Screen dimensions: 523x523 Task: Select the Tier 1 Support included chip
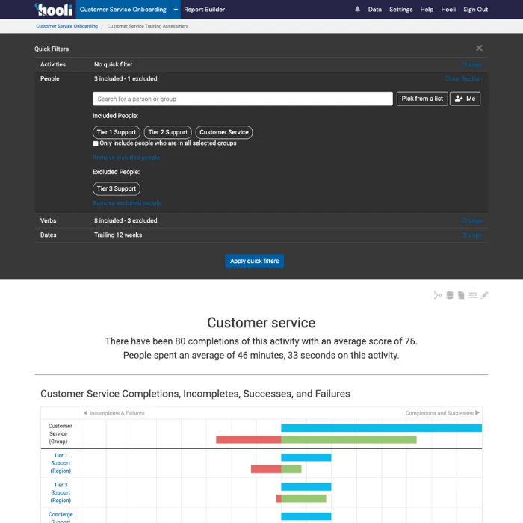click(x=117, y=132)
